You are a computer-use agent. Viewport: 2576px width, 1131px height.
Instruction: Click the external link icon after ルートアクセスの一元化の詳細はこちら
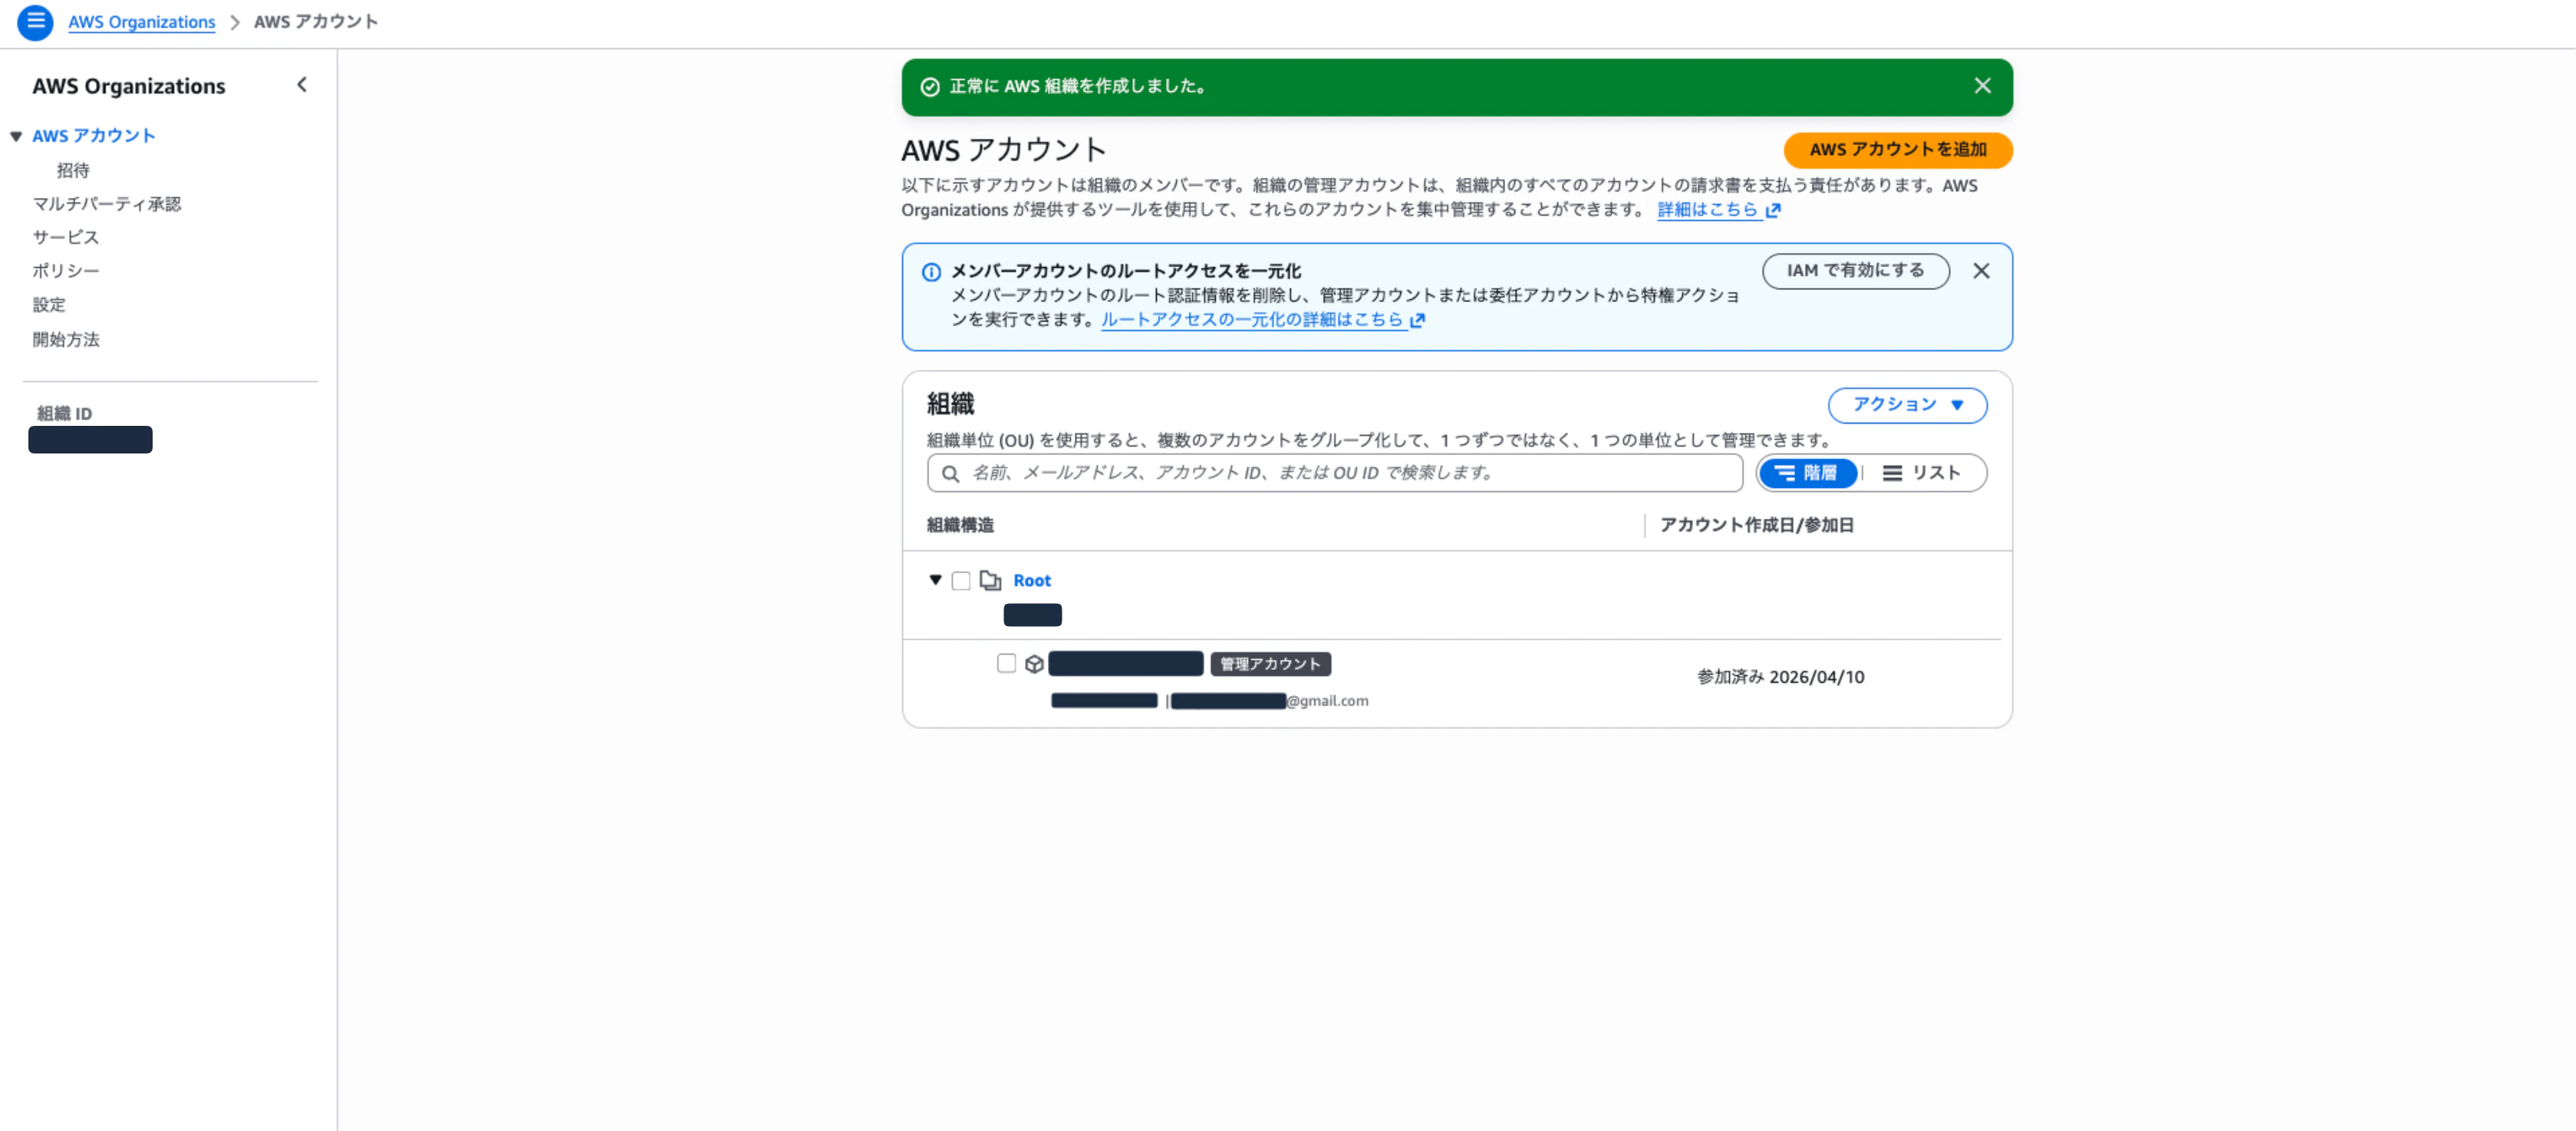[1418, 321]
